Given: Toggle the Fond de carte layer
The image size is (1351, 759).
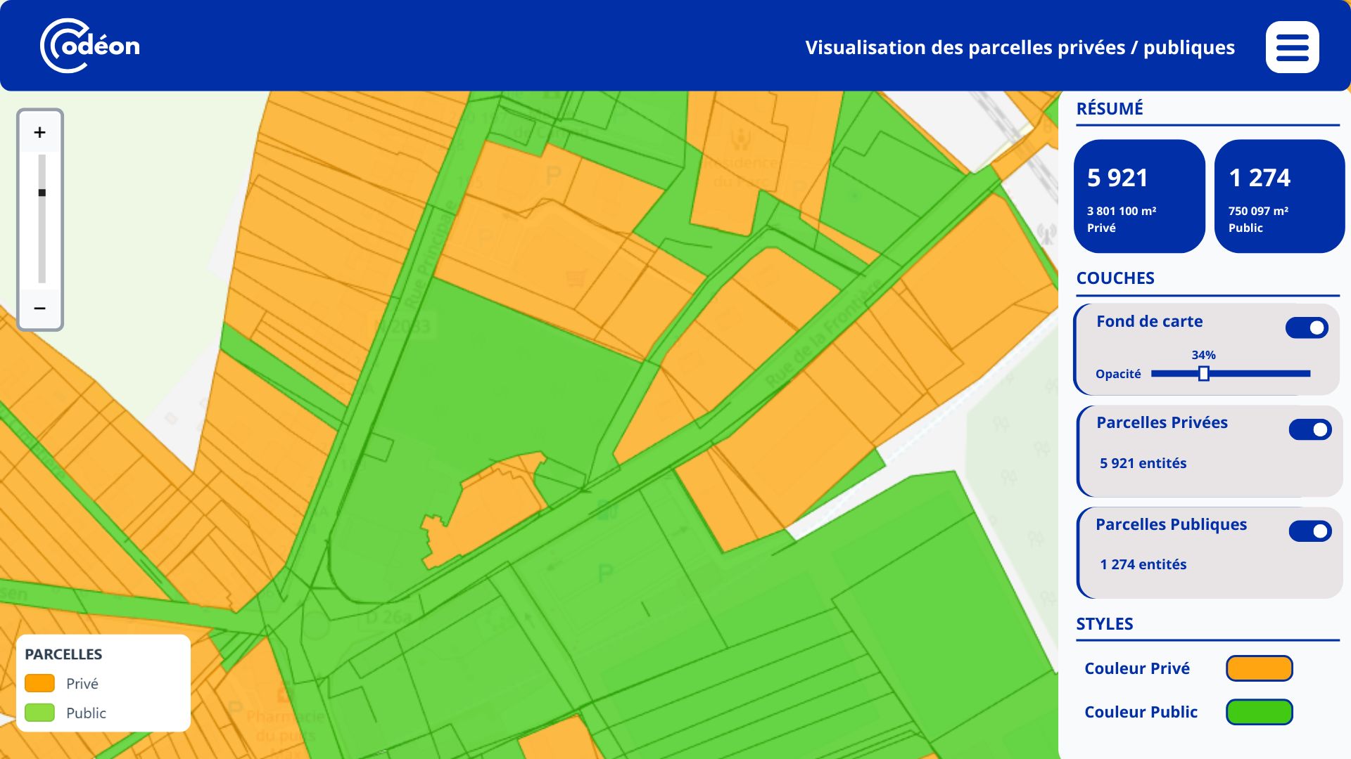Looking at the screenshot, I should (x=1307, y=327).
